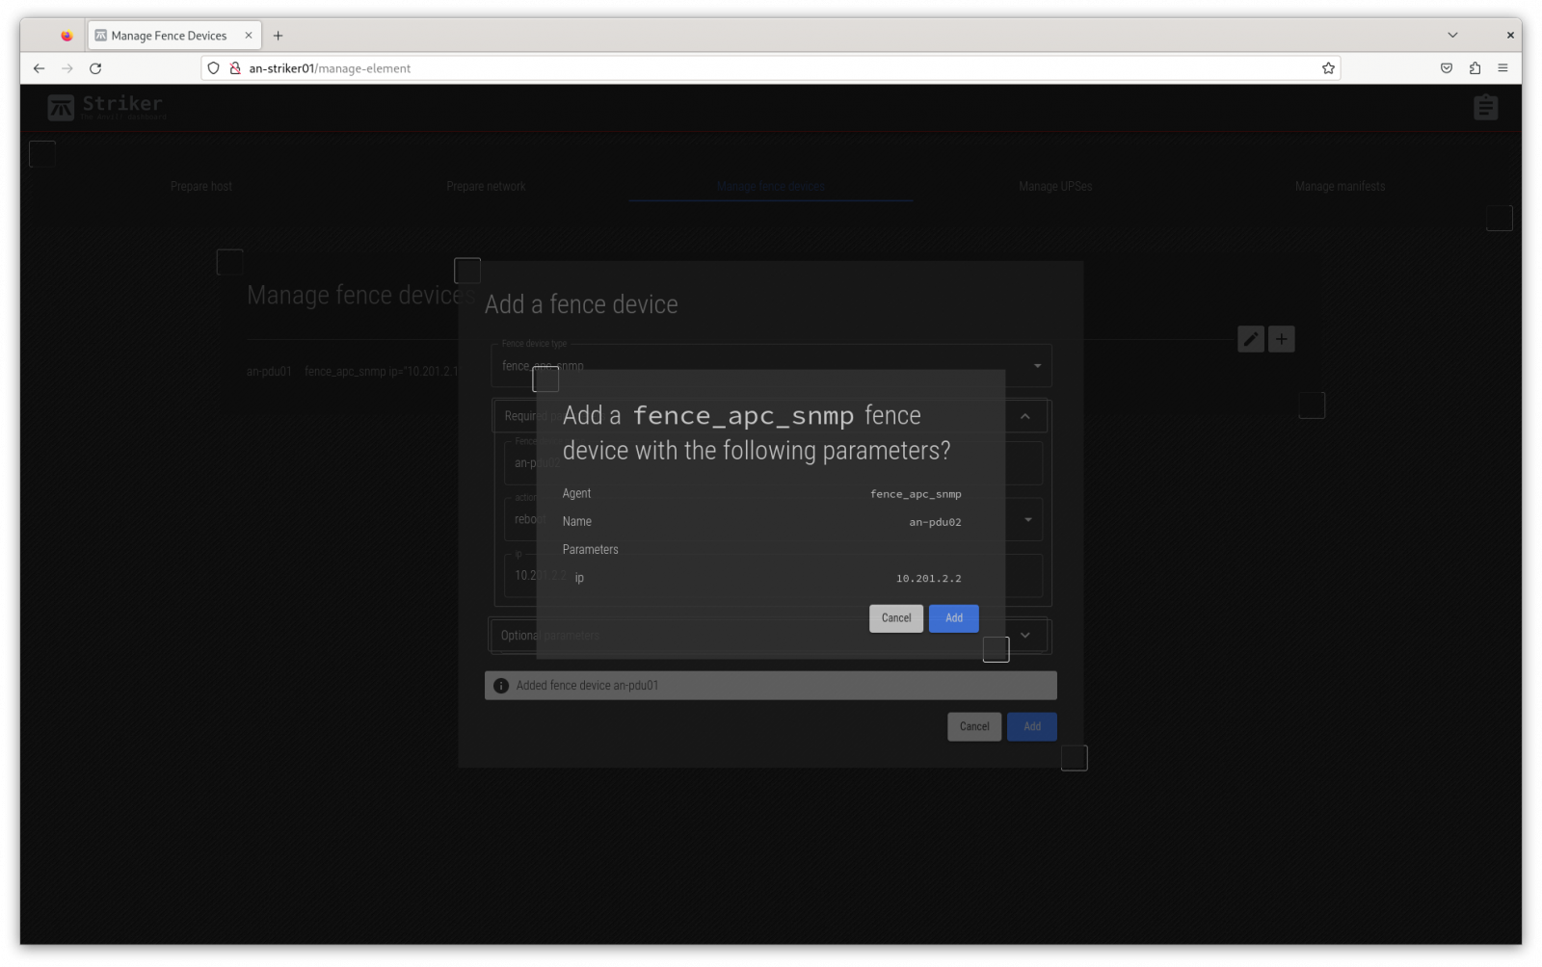The height and width of the screenshot is (967, 1542).
Task: Open the clipboard jobs icon in header
Action: pyautogui.click(x=1485, y=108)
